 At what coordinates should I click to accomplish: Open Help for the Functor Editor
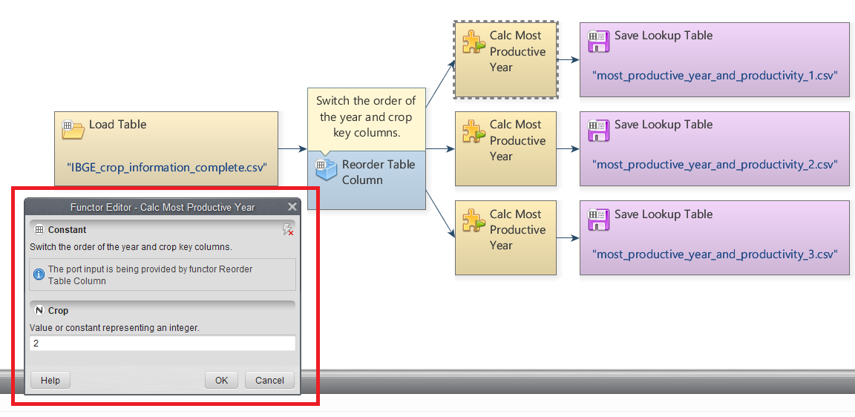click(50, 381)
